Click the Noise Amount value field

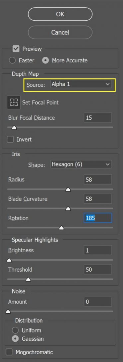click(98, 302)
